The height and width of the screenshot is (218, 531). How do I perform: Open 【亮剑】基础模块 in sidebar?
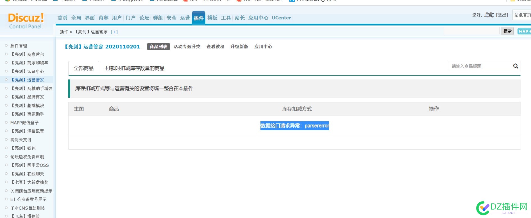[27, 106]
